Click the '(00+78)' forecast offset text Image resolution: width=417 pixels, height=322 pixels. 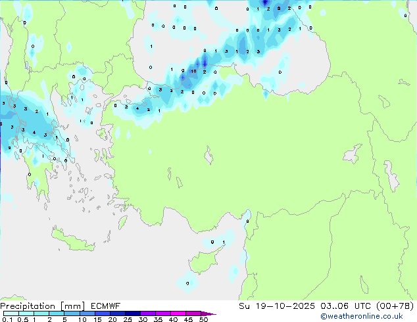pos(395,306)
